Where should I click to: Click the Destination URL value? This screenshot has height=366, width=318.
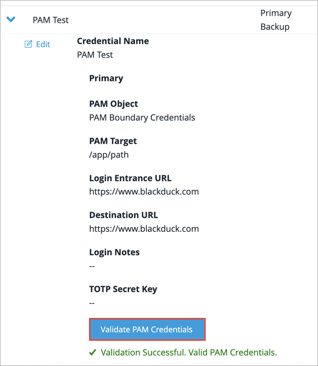click(x=144, y=228)
